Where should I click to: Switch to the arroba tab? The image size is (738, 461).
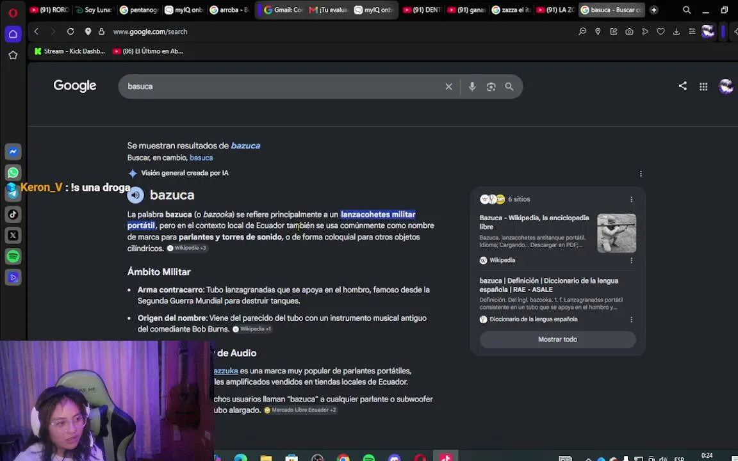[229, 10]
